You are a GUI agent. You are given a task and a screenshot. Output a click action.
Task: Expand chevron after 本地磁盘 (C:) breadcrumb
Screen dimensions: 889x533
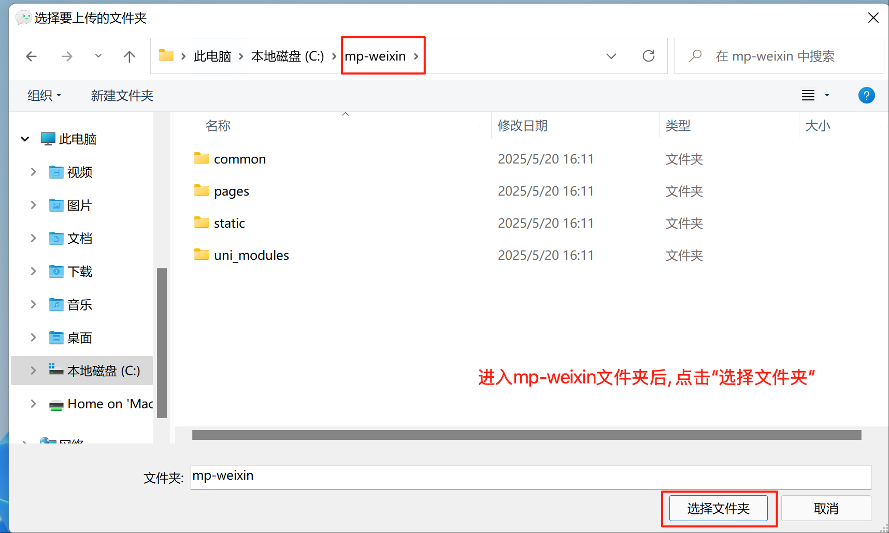334,56
